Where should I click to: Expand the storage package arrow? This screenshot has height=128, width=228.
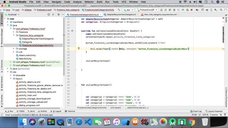coord(14,49)
